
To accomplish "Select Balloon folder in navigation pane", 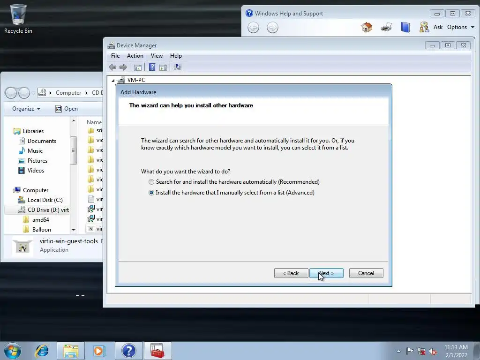I will [37, 229].
